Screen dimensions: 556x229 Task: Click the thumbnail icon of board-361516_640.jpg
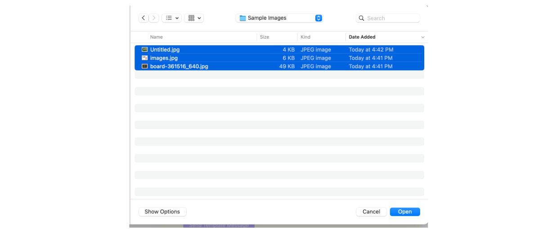(144, 66)
